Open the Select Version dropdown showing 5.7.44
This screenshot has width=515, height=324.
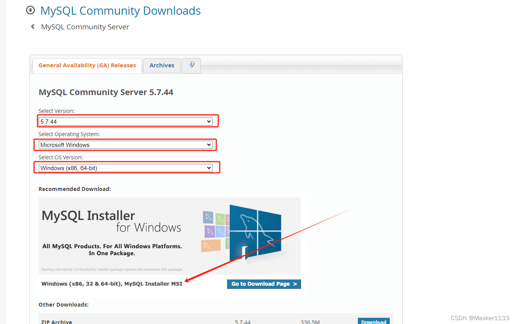[x=126, y=121]
